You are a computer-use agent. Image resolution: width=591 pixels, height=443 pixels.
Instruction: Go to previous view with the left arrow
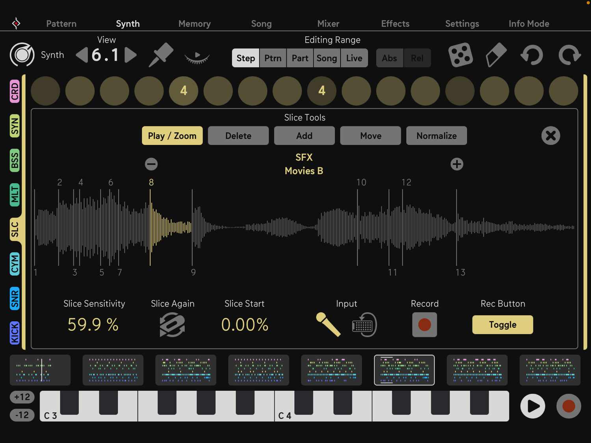pos(81,55)
